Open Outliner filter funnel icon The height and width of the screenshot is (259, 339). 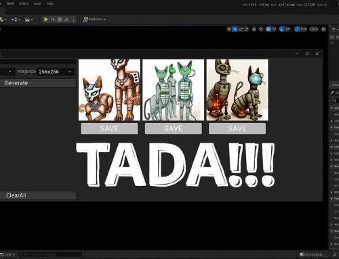pyautogui.click(x=334, y=30)
